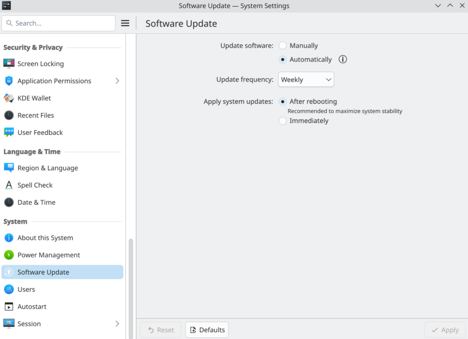
Task: Click the Users icon
Action: point(9,290)
